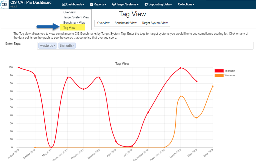Click the Overview button under Tag View title
Screen dimensions: 256x161
coord(103,23)
